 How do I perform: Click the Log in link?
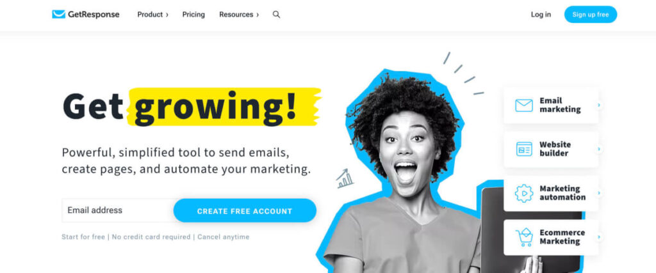pyautogui.click(x=541, y=15)
